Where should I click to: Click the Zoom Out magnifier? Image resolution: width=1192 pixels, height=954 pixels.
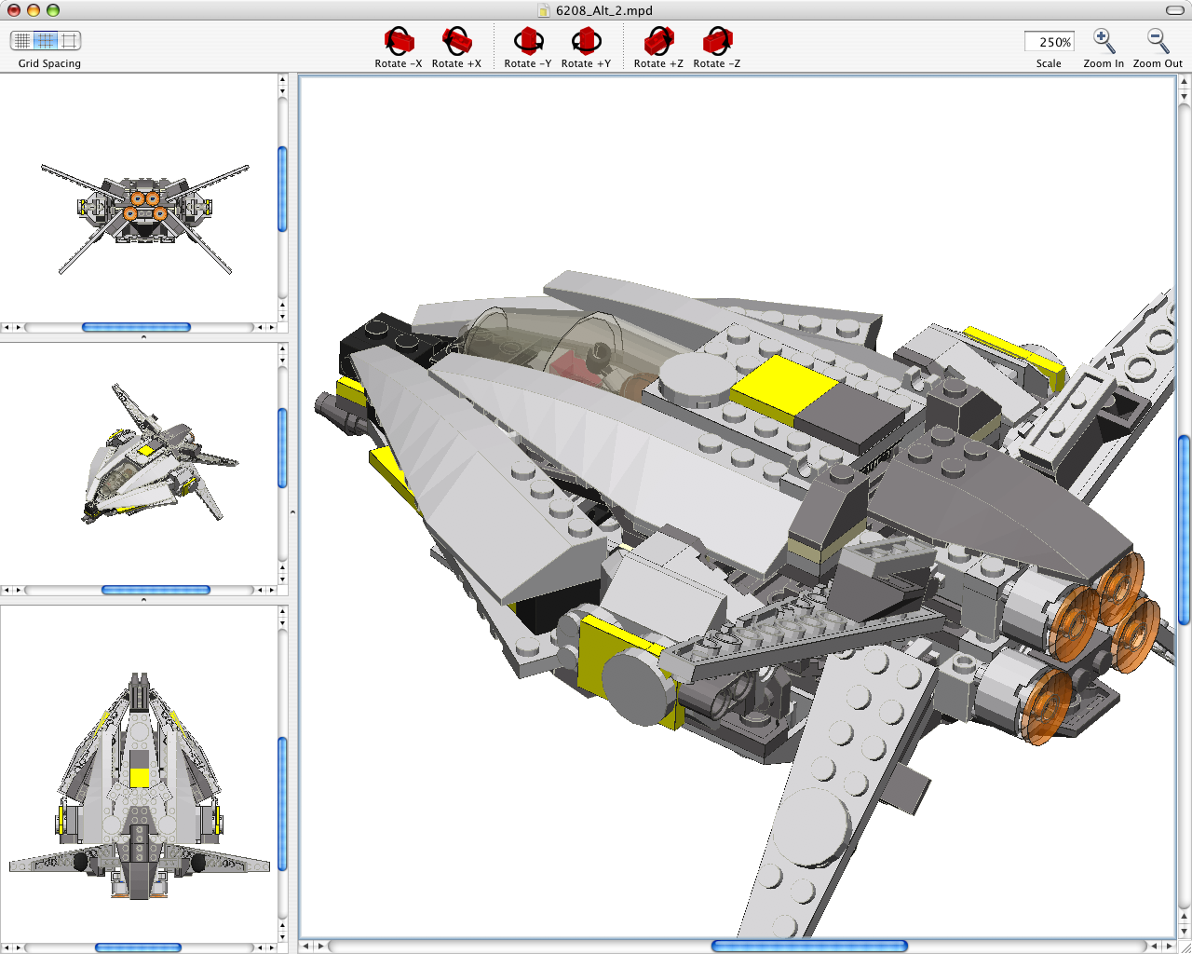(x=1158, y=42)
